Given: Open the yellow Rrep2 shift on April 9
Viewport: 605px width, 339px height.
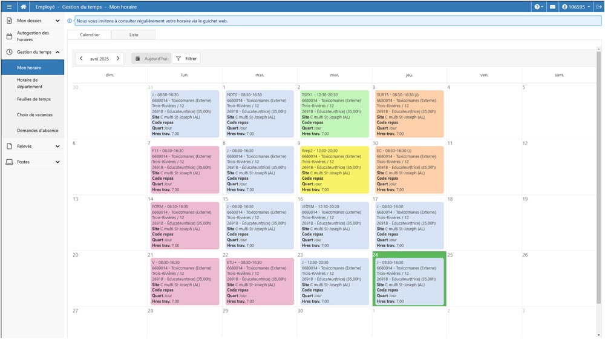Looking at the screenshot, I should coord(334,170).
